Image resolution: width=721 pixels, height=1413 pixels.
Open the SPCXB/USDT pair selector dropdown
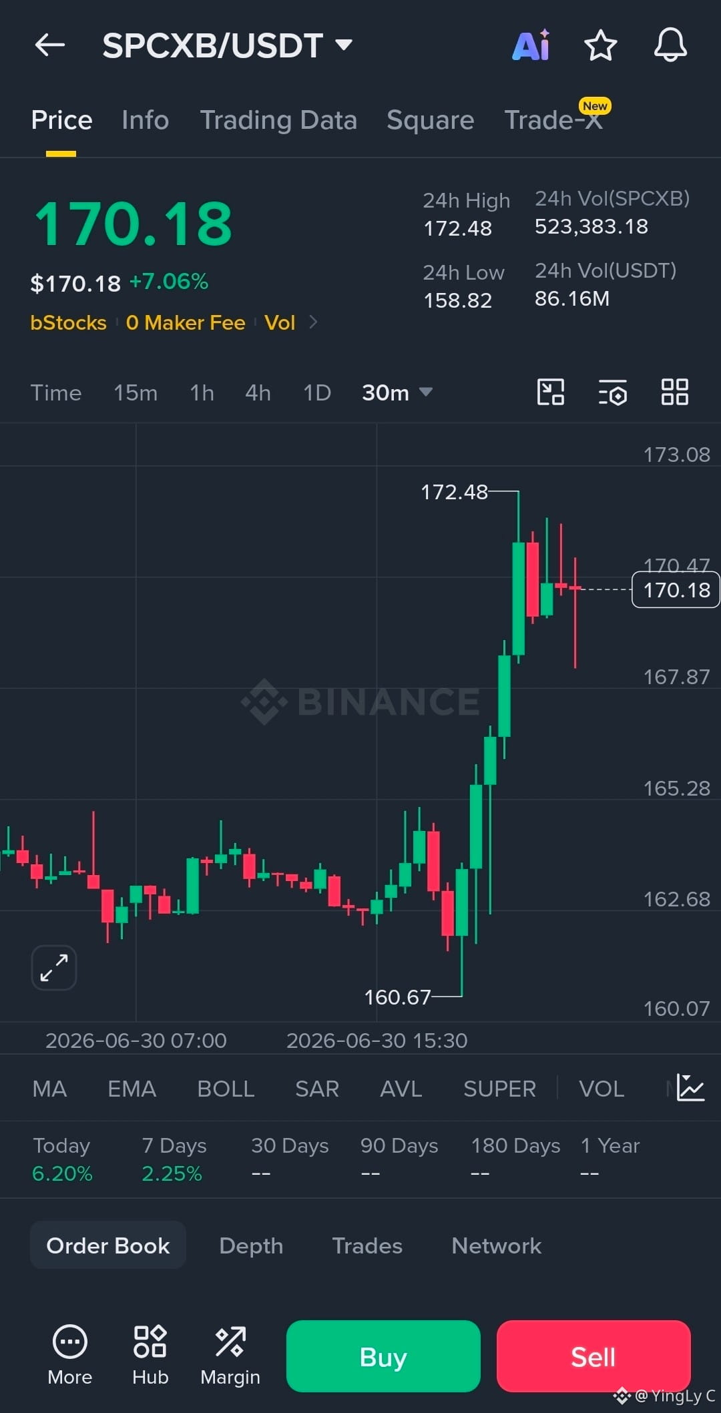pos(227,45)
